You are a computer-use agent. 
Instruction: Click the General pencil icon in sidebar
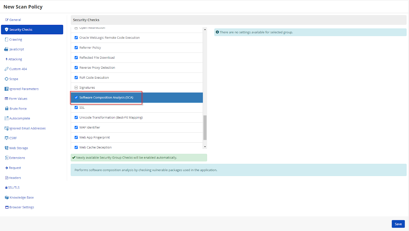tap(7, 20)
